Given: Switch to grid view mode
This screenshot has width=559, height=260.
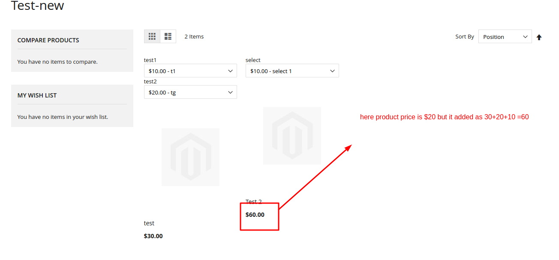Looking at the screenshot, I should [152, 36].
